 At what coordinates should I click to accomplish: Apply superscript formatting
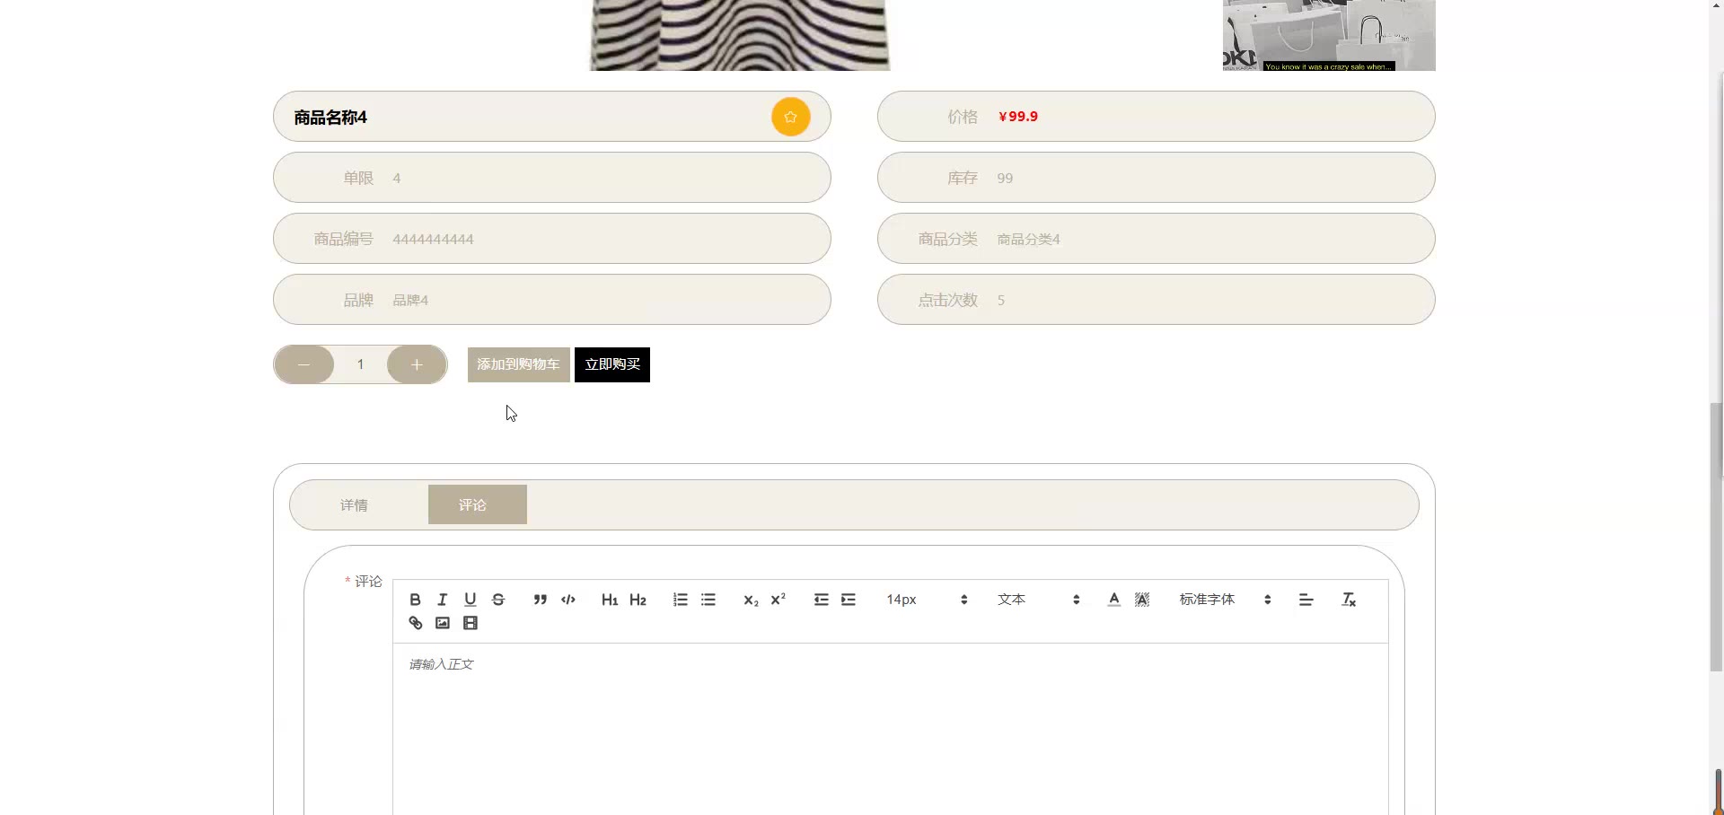click(x=778, y=600)
